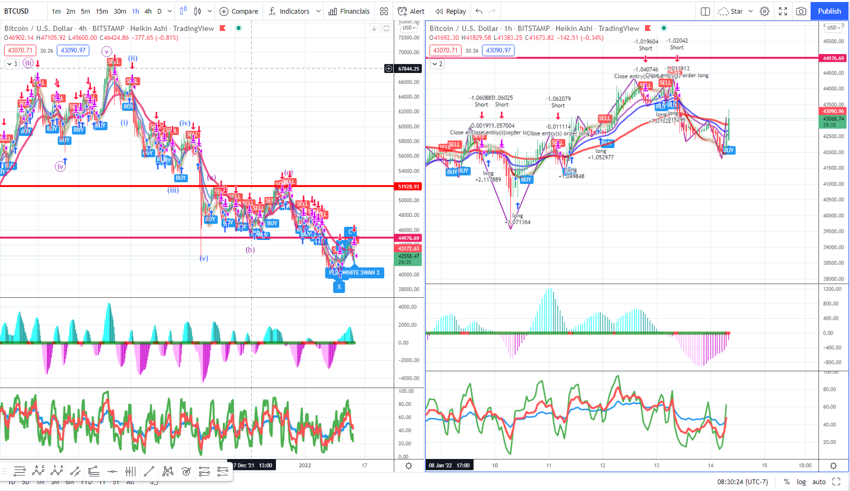Select the trend line drawing tool
850x491 pixels.
point(149,471)
